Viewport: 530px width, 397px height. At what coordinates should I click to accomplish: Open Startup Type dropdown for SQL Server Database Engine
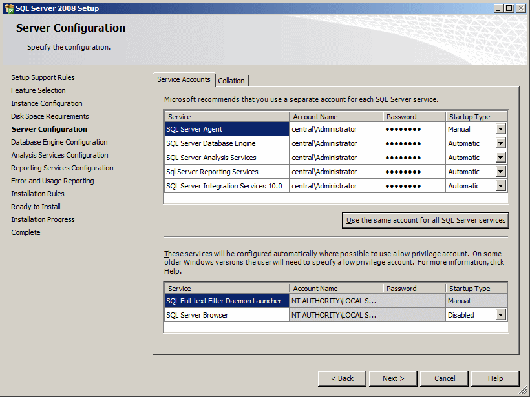[501, 143]
